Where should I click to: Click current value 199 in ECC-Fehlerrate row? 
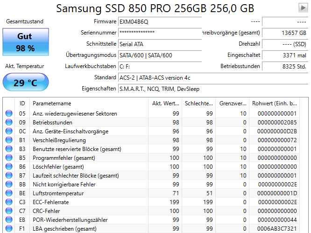click(x=174, y=202)
